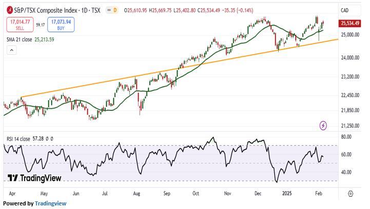
Task: Click the BUY price button 17,073.94
Action: tap(61, 25)
